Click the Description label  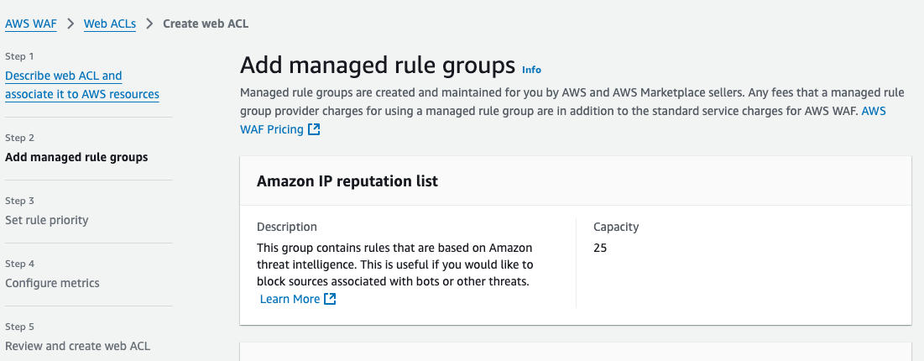(x=287, y=227)
